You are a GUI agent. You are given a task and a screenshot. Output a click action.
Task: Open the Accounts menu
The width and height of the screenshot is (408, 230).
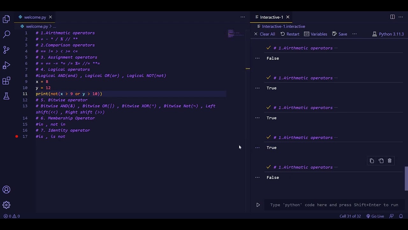click(x=6, y=190)
